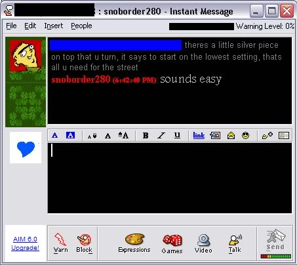Toggle bold formatting
Viewport: 297px width, 265px height.
click(x=146, y=136)
